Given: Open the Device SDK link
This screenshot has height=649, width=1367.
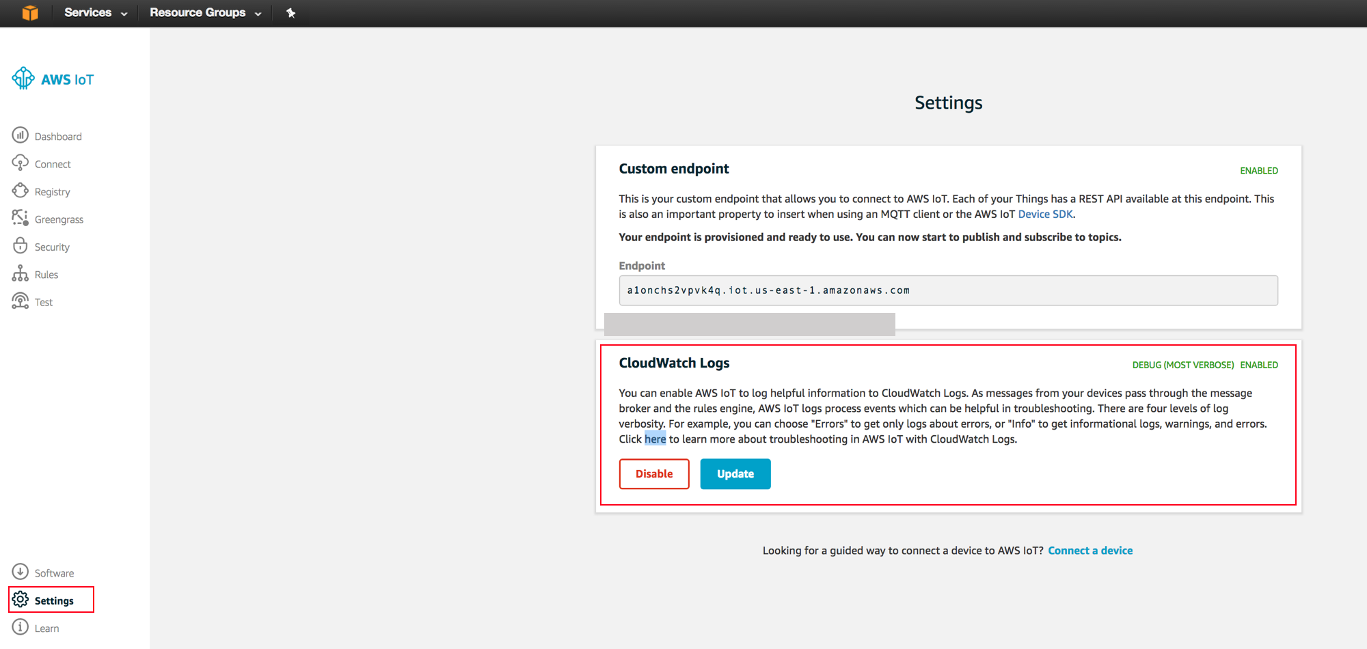Looking at the screenshot, I should coord(1044,214).
